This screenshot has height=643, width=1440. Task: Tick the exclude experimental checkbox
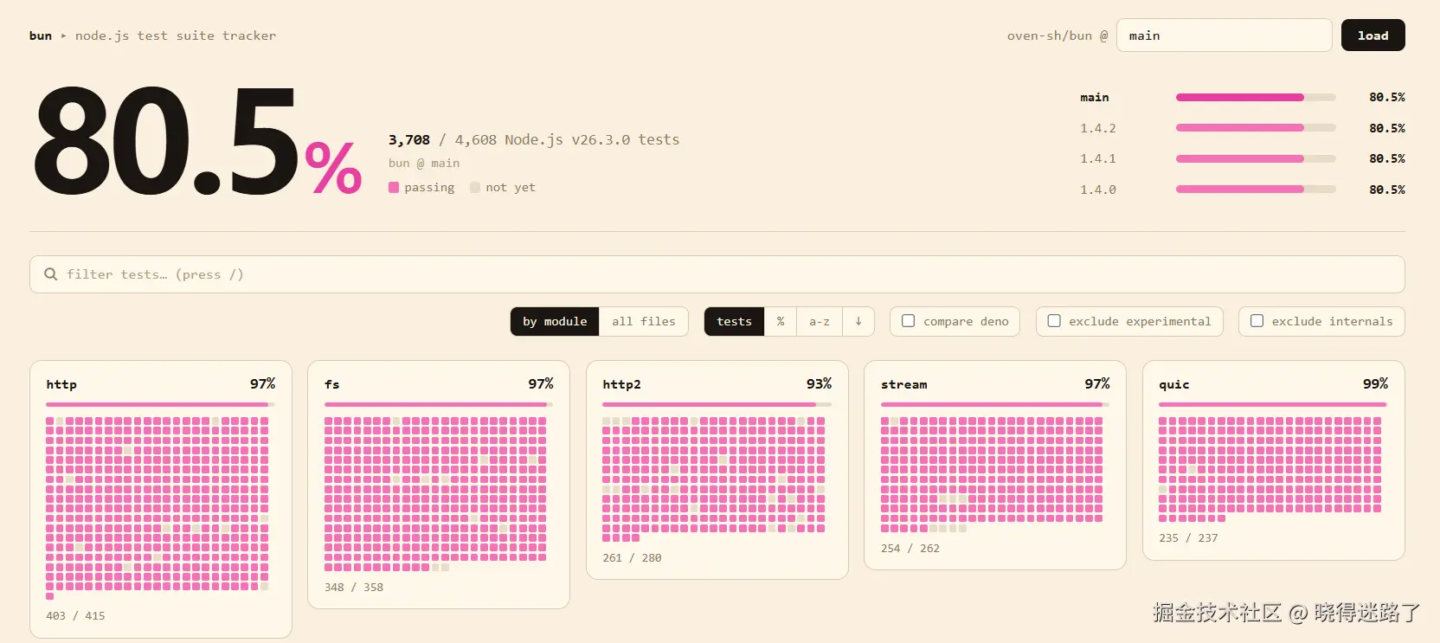(x=1054, y=321)
